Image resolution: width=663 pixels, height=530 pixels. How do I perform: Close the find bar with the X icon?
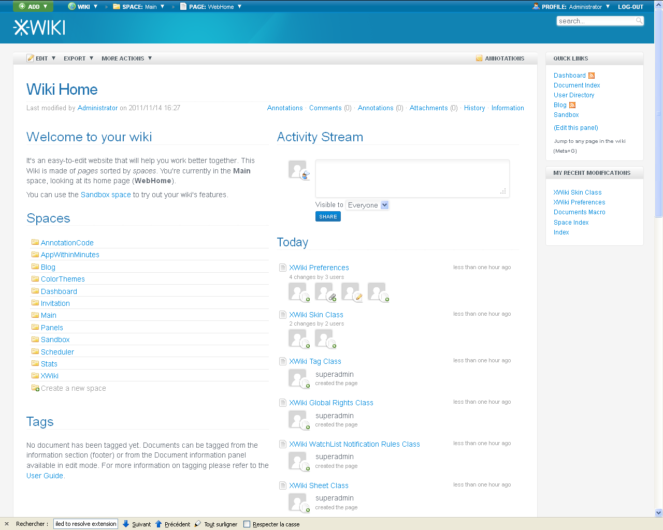(7, 524)
